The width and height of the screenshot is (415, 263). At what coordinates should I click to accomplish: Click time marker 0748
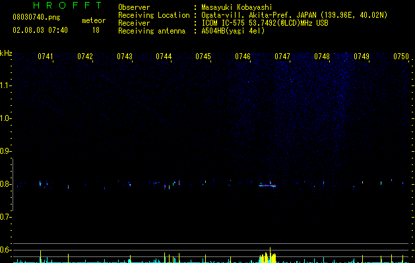tap(322, 57)
